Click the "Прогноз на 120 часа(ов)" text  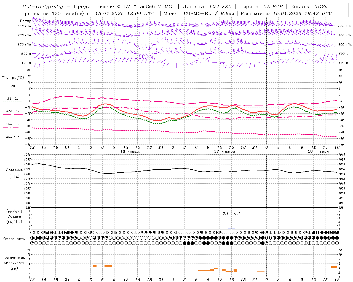coord(53,13)
